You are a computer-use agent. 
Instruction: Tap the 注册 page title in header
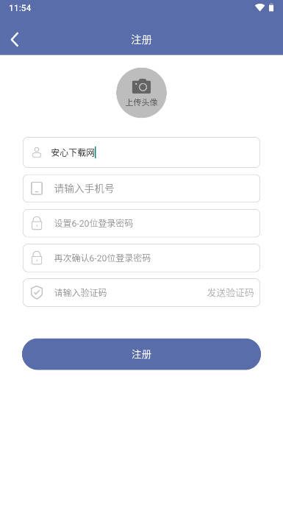[141, 40]
